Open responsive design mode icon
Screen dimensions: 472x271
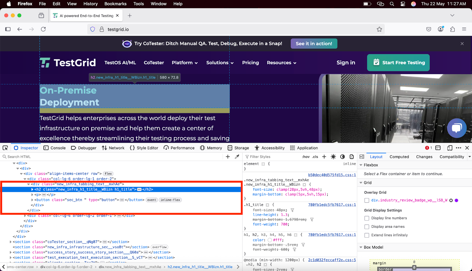pos(450,148)
